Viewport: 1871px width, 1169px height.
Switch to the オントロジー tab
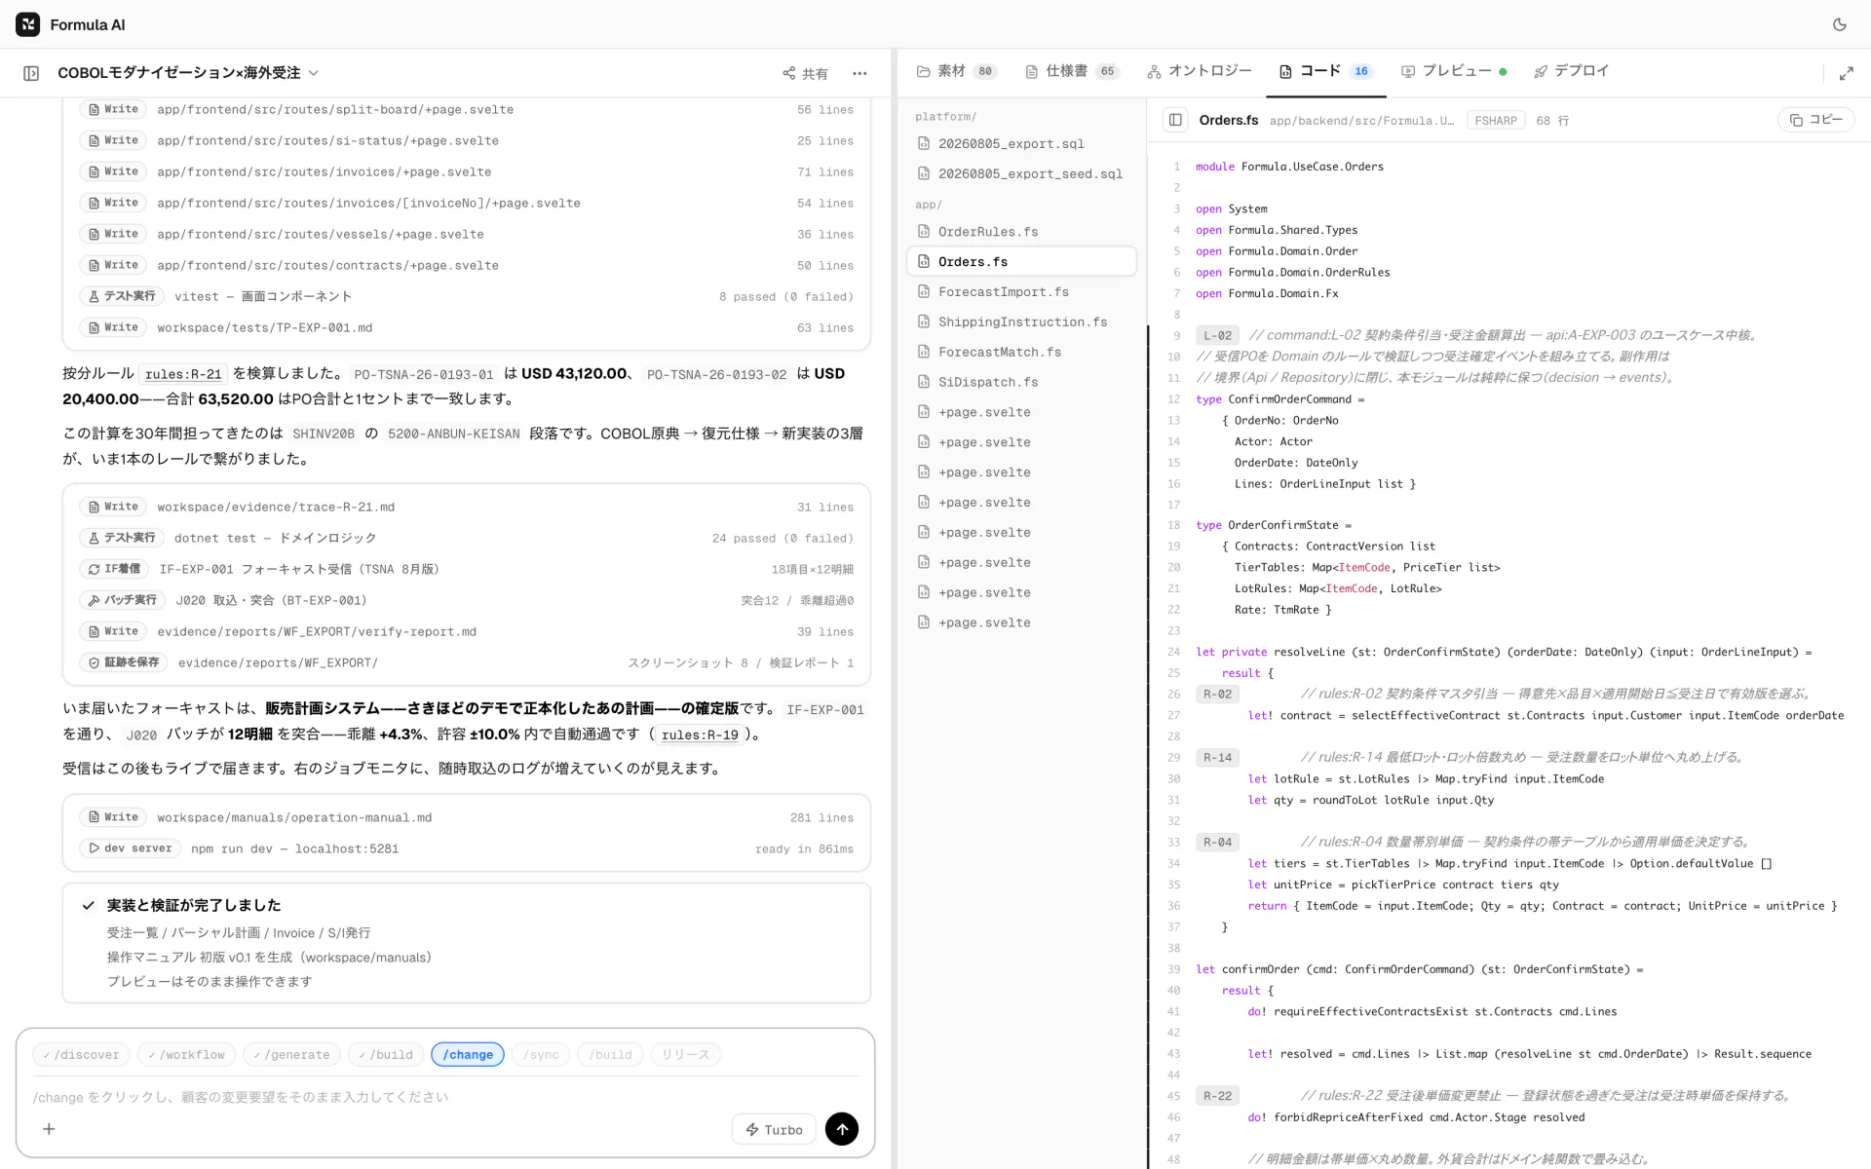[x=1200, y=71]
